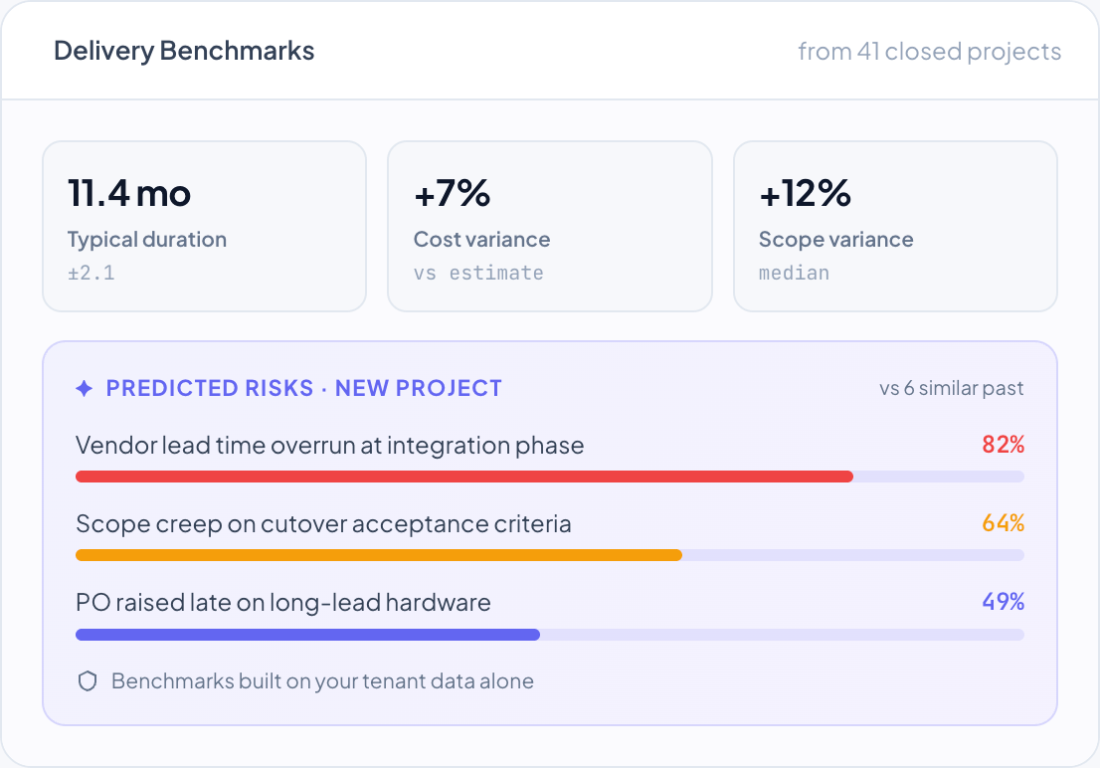This screenshot has width=1100, height=768.
Task: Click the 49% risk value
Action: 1004,602
